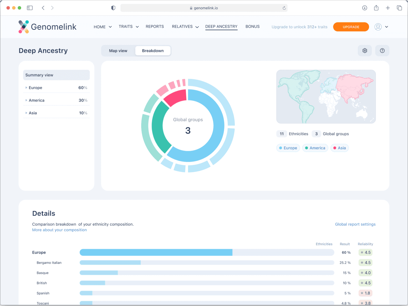Open the TRAITS dropdown menu
The width and height of the screenshot is (408, 306).
129,27
